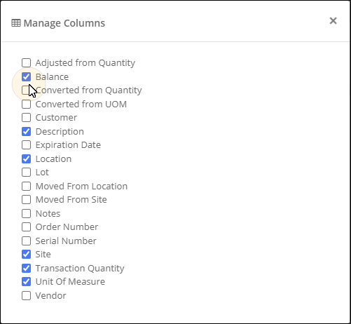This screenshot has width=351, height=324.
Task: Enable Moved From Location column
Action: pos(26,186)
